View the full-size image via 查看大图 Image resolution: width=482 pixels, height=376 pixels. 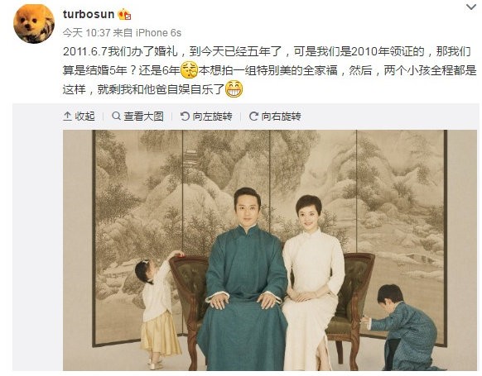137,117
